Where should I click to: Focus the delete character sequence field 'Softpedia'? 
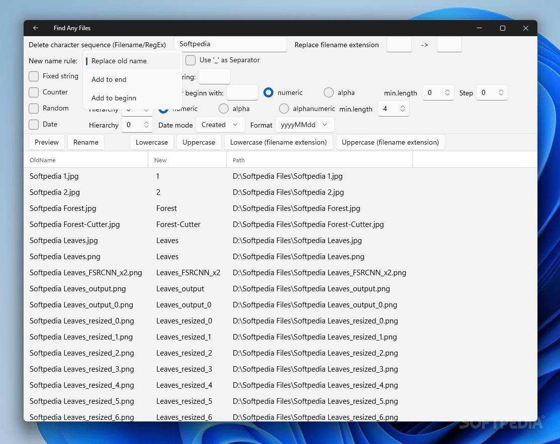coord(230,44)
